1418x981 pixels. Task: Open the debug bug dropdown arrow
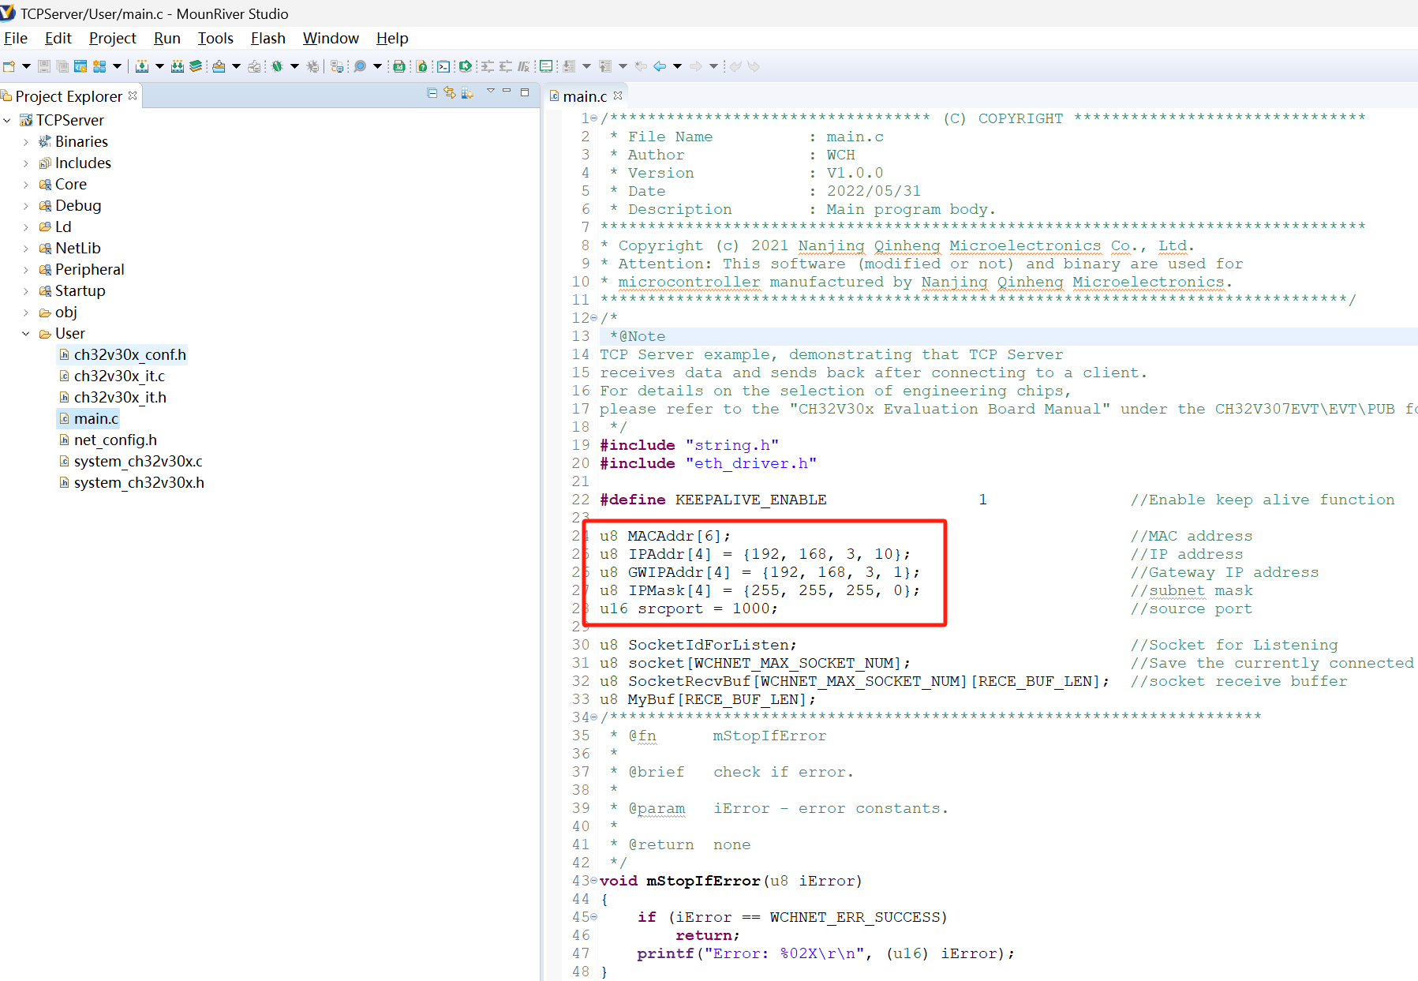pyautogui.click(x=294, y=66)
